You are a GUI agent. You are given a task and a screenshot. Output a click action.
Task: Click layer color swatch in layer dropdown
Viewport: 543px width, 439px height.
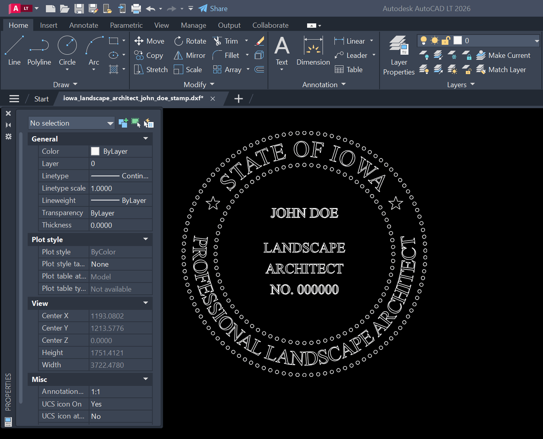click(x=458, y=40)
